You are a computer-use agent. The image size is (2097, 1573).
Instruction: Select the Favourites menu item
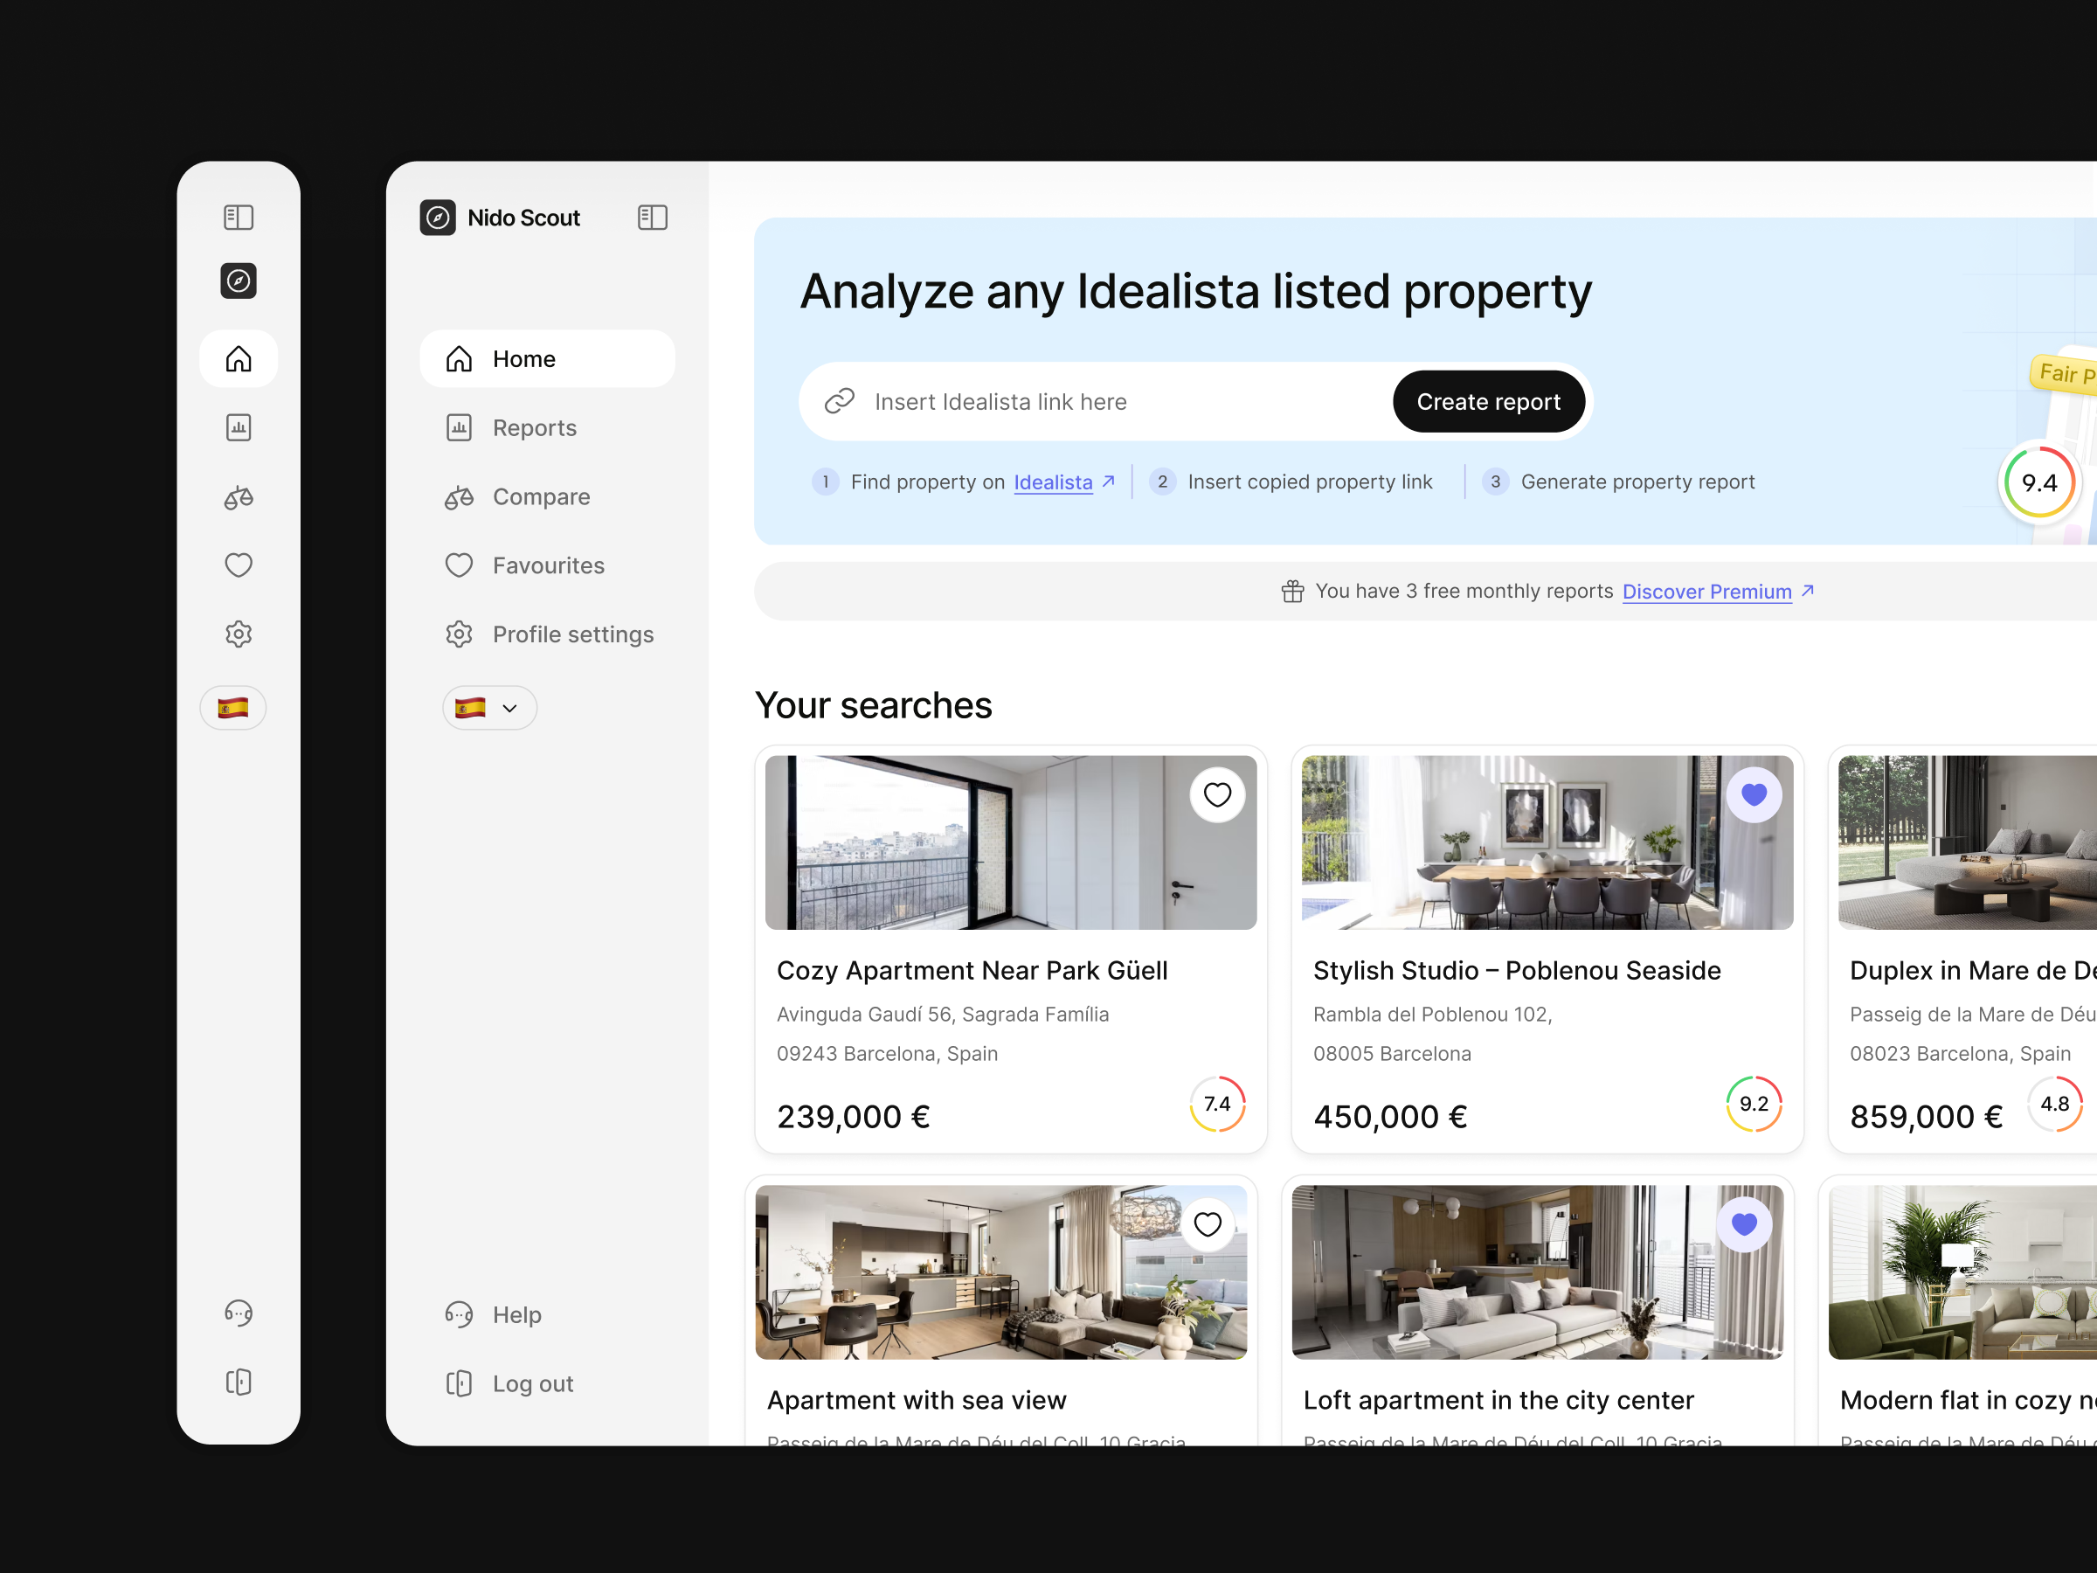tap(548, 565)
